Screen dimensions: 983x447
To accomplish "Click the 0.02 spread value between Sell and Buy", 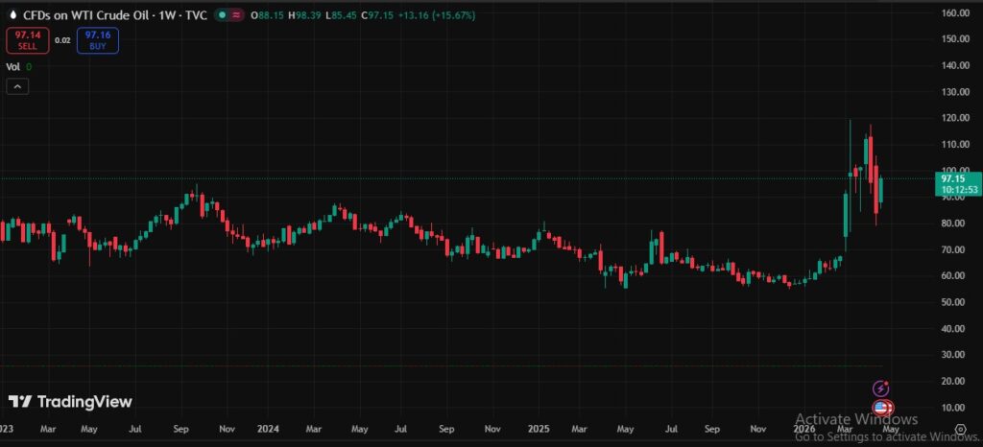I will pos(62,40).
